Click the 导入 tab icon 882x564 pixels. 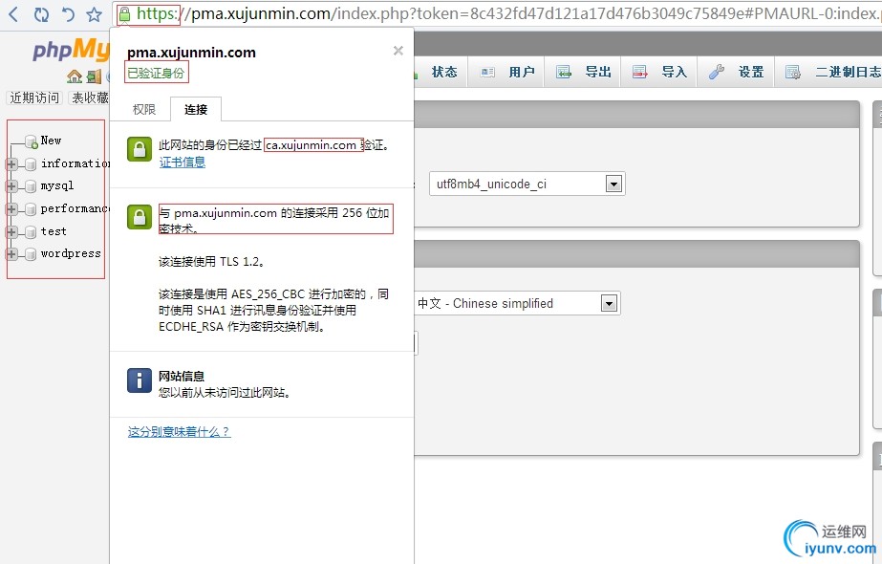click(639, 72)
